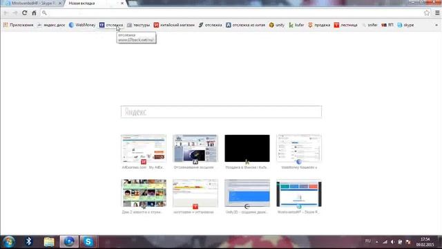The image size is (442, 249).
Task: Click the network signal tray icon
Action: (385, 242)
